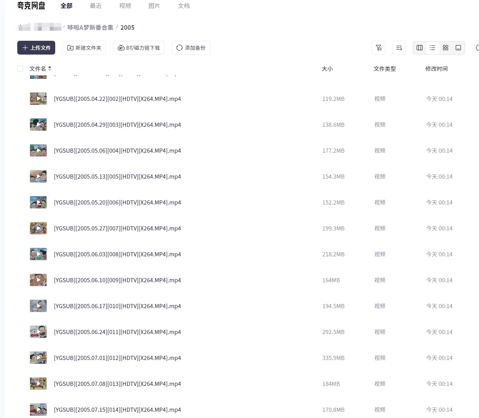This screenshot has height=418, width=479.
Task: Click the 184MB size value
Action: coord(331,384)
